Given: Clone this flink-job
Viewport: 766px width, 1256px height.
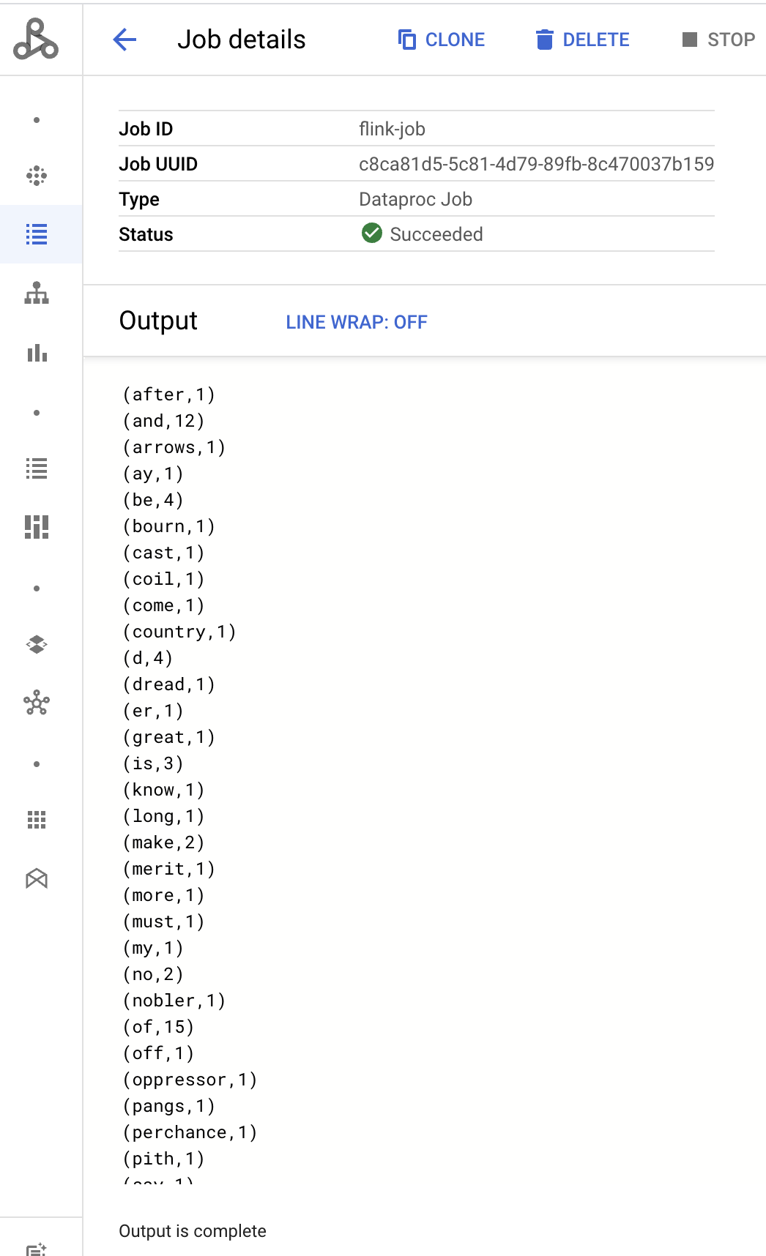Looking at the screenshot, I should 442,40.
